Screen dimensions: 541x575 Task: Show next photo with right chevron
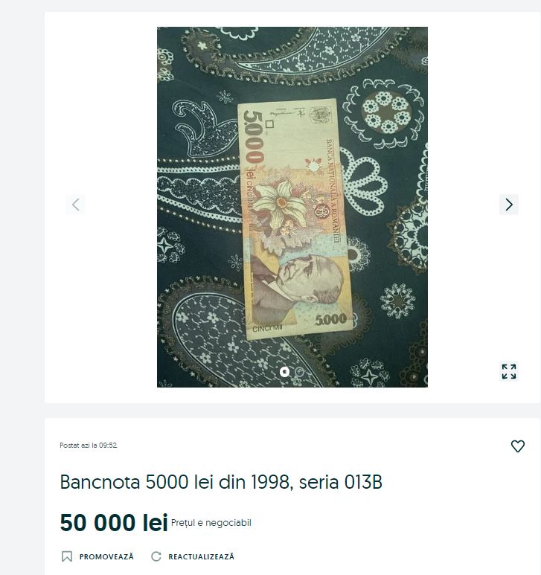click(509, 205)
